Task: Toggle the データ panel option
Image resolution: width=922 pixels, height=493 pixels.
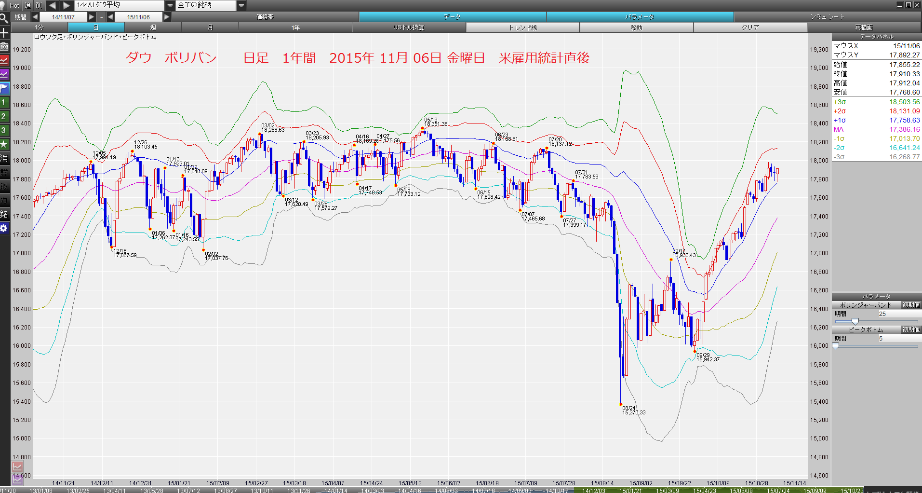Action: (453, 17)
